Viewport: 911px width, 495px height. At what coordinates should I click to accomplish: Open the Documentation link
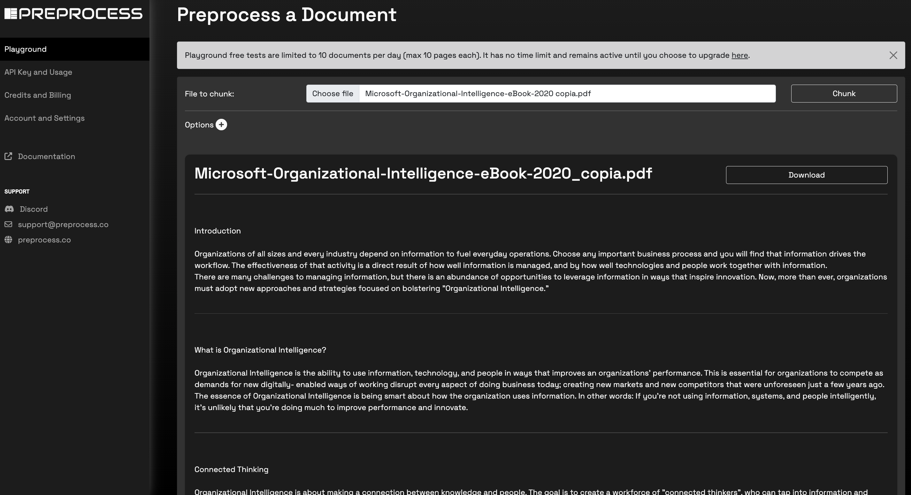46,156
